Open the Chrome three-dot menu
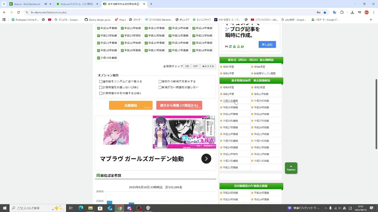 373,12
